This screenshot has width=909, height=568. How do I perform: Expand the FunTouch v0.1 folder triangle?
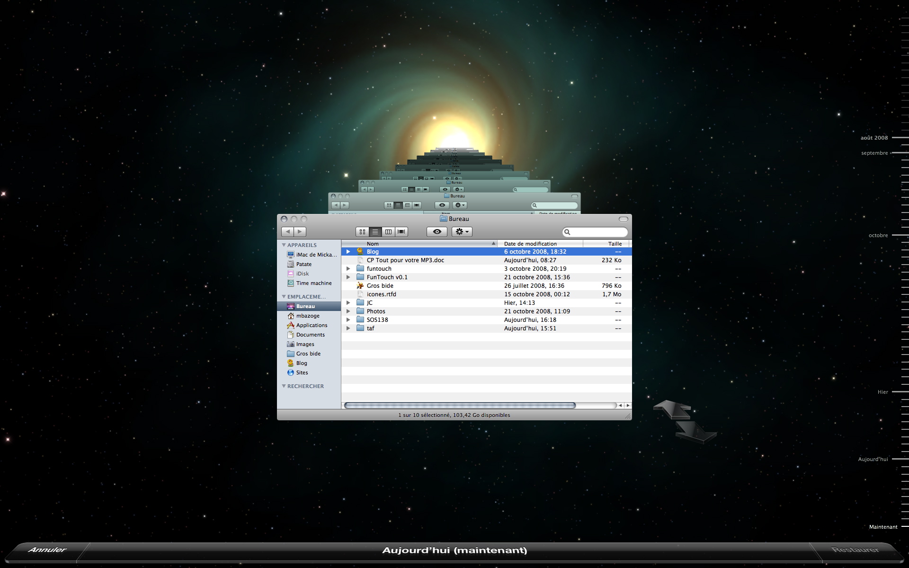click(x=348, y=277)
